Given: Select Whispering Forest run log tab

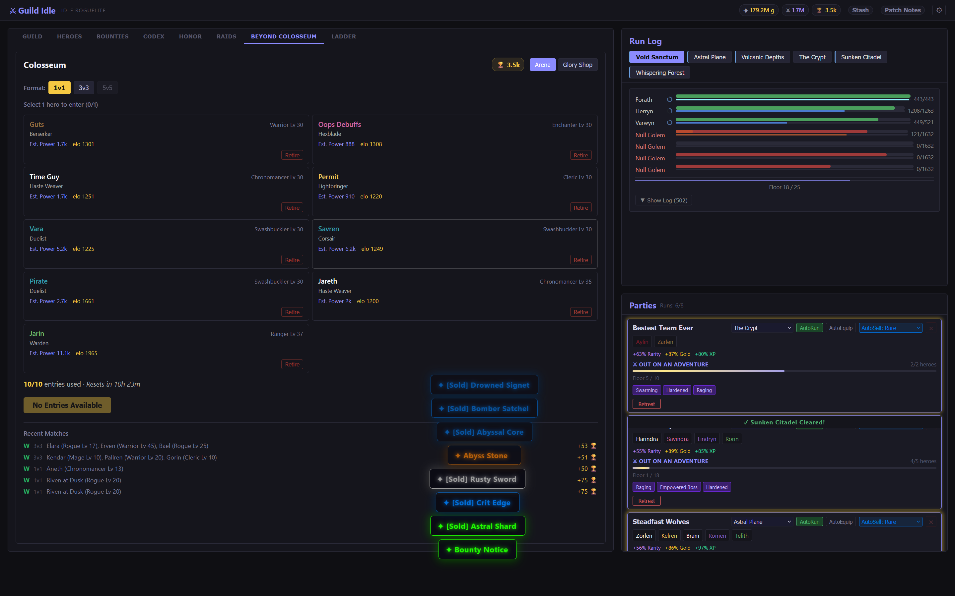Looking at the screenshot, I should 659,73.
